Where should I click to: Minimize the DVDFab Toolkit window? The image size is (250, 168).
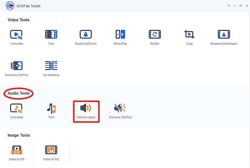tap(235, 6)
